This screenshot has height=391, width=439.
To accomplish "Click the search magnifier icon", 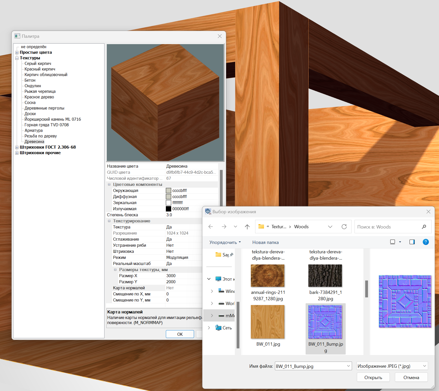I will (424, 227).
